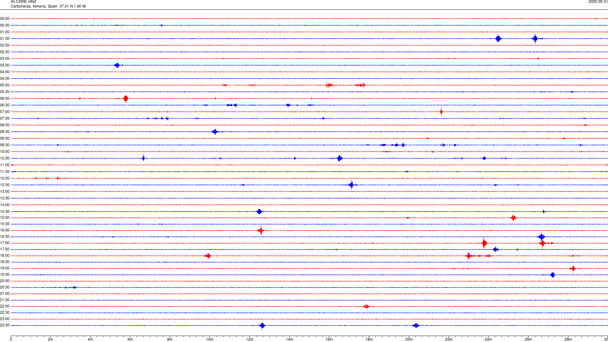Select the 15:00 trace time label
The image size is (608, 342).
[x=5, y=218]
